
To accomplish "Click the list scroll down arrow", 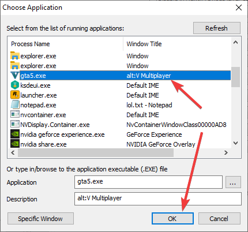I will pos(235,143).
